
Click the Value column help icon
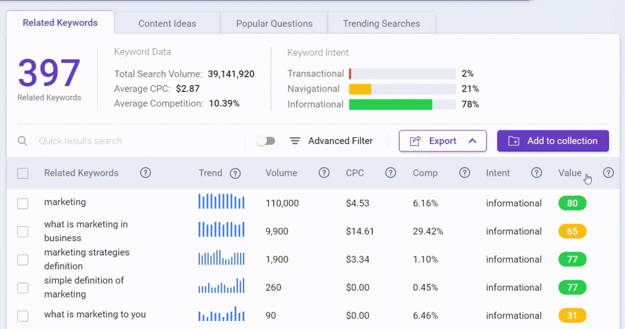click(608, 173)
